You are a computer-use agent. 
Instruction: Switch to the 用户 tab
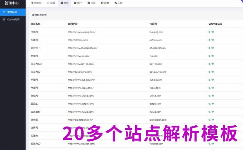tap(78, 3)
